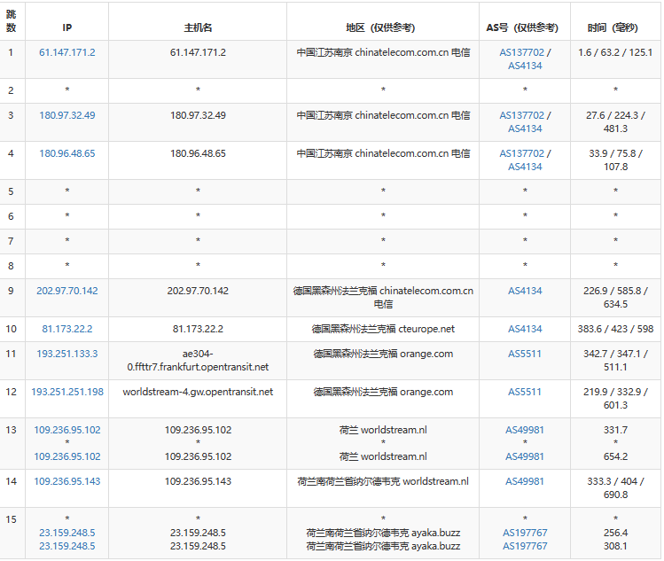
Task: Select region text in hop 9 row
Action: (x=383, y=298)
